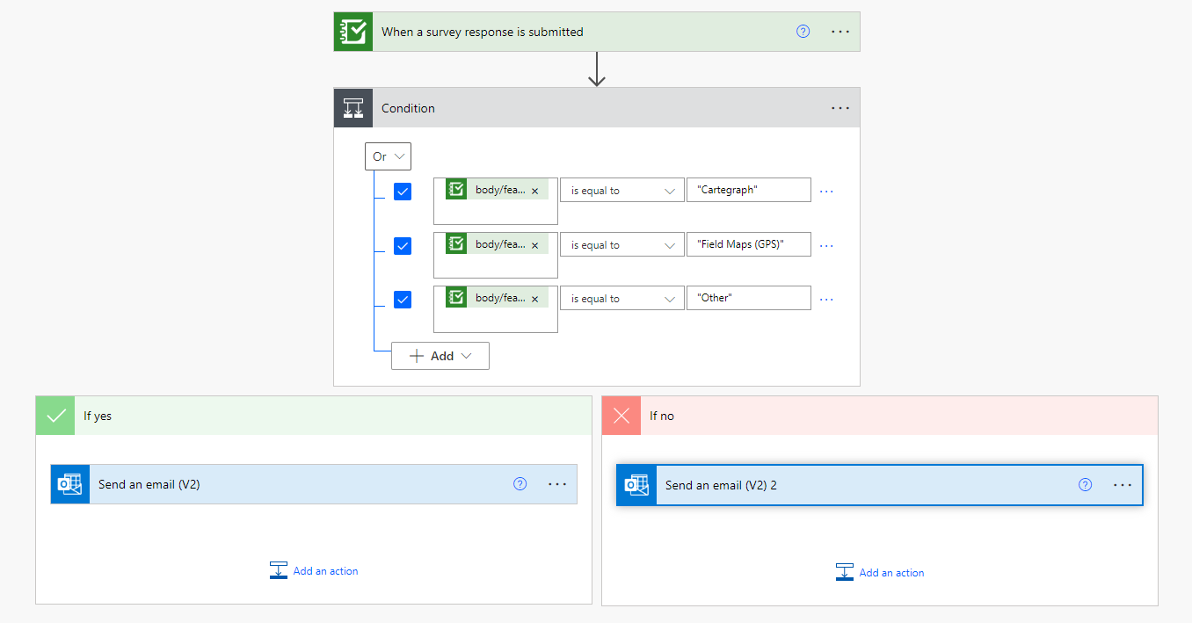1192x623 pixels.
Task: Click the Survey123 trigger icon
Action: click(353, 32)
